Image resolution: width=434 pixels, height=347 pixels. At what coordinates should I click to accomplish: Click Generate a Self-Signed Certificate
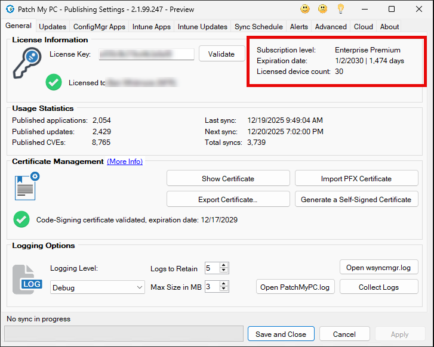click(356, 199)
